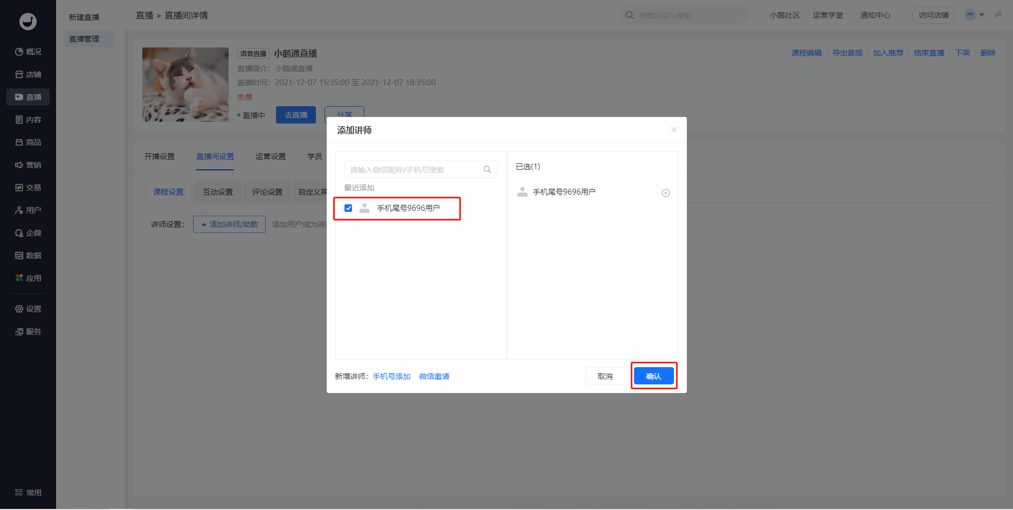Click 手机号添加 link

[392, 376]
